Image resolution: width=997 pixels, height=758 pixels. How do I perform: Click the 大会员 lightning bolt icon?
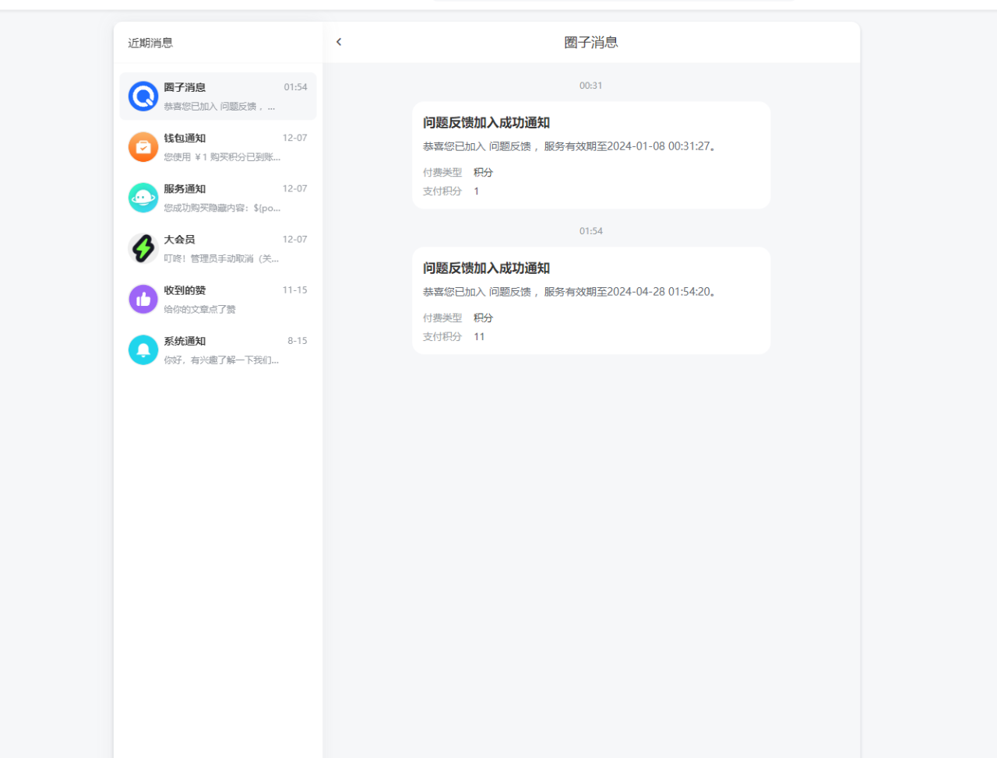tap(143, 248)
